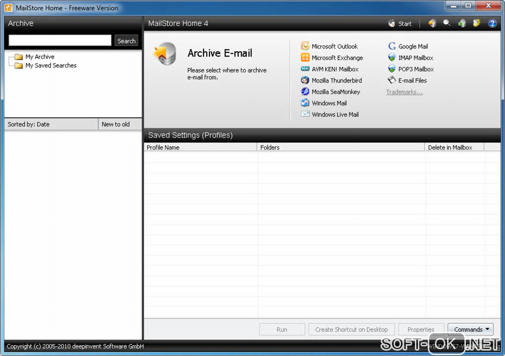
Task: Click the My Archive folder icon
Action: tap(19, 57)
